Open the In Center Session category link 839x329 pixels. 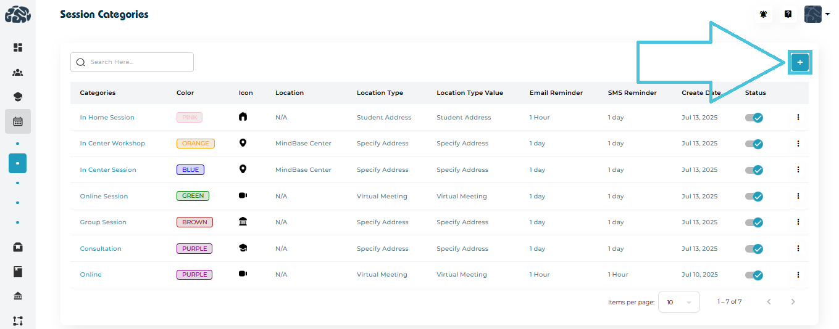[x=108, y=170]
